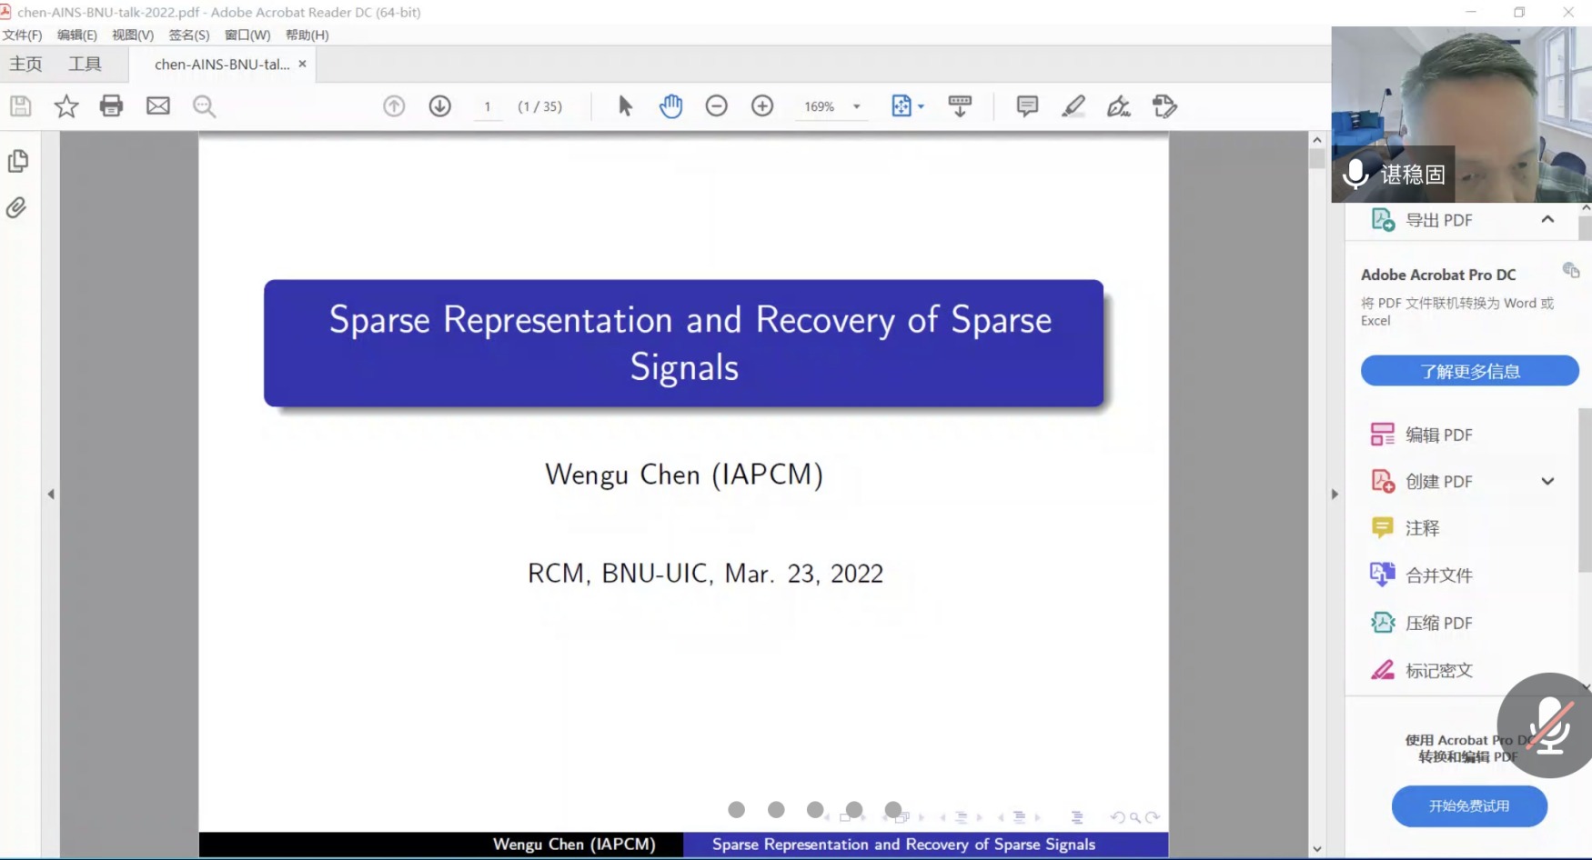The height and width of the screenshot is (860, 1592).
Task: Click the 了解更多信息 button
Action: [1469, 371]
